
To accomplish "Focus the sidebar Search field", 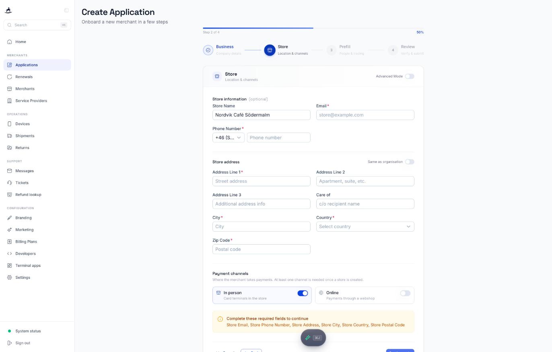I will (37, 25).
